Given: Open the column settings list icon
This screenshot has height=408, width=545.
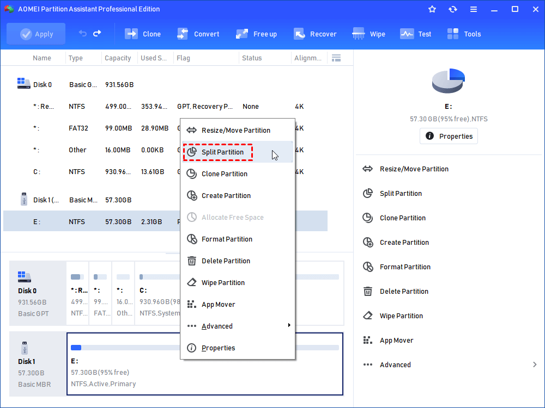Looking at the screenshot, I should (336, 58).
